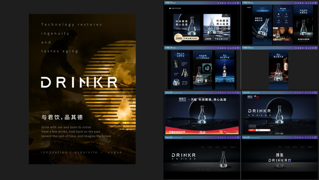
Task: Click the '食品级水晶玻璃' caption
Action: click(303, 39)
